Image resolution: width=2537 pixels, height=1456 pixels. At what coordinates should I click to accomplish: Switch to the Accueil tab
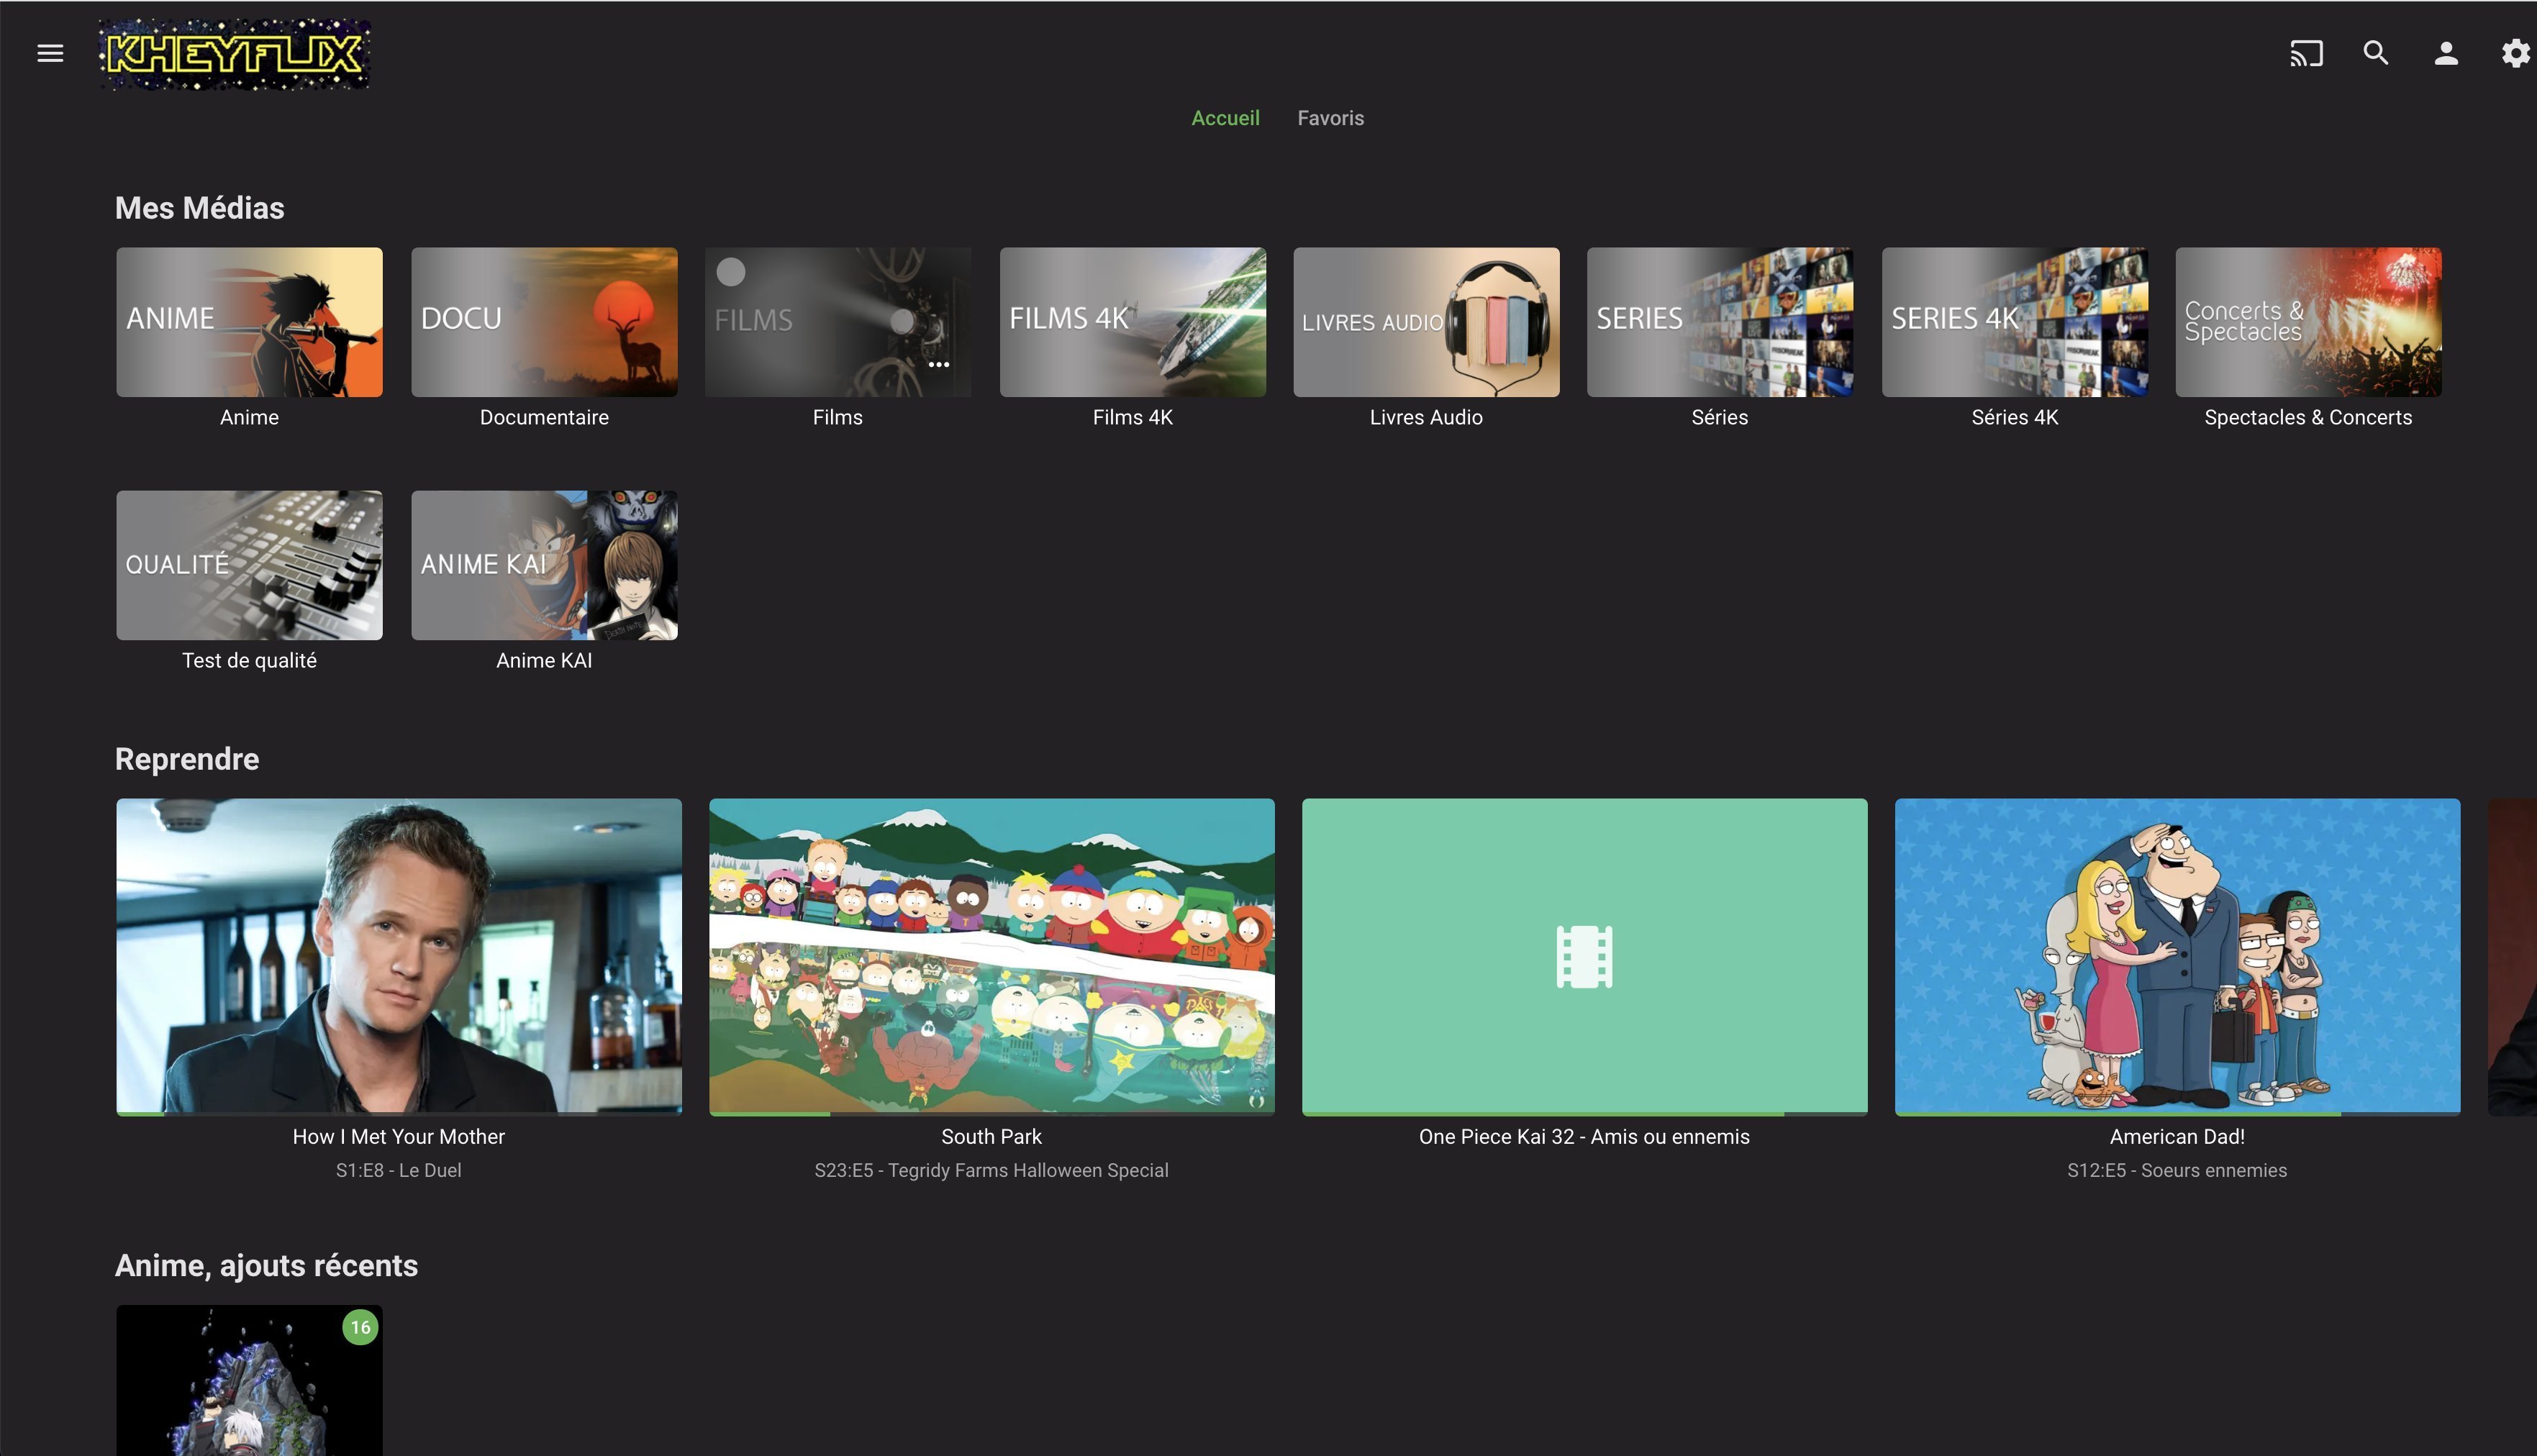pyautogui.click(x=1225, y=118)
